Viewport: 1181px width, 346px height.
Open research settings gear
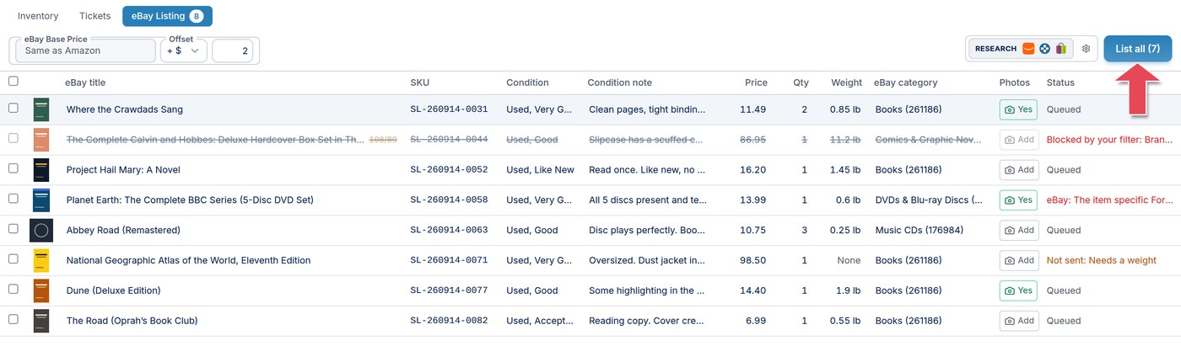click(1086, 49)
